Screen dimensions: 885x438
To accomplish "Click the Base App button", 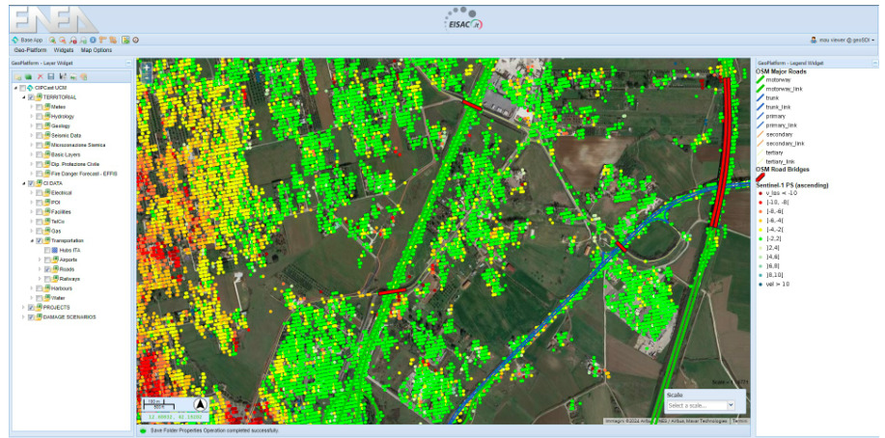I will point(27,40).
